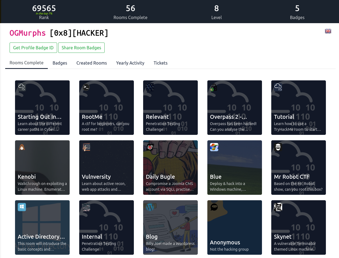Open the Yearly Activity tab
Viewport: 339px width, 258px height.
(130, 63)
